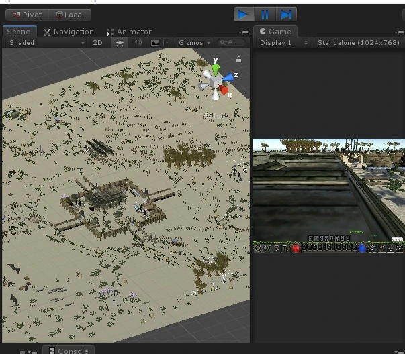Click the Q skill slot in game
Screen dimensions: 405x354
tap(258, 249)
